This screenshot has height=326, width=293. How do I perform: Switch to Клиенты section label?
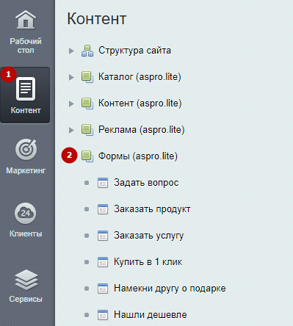coord(26,233)
